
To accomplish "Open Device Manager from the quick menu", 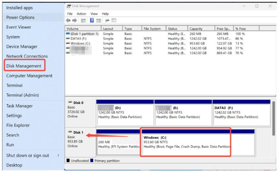I will pos(22,47).
